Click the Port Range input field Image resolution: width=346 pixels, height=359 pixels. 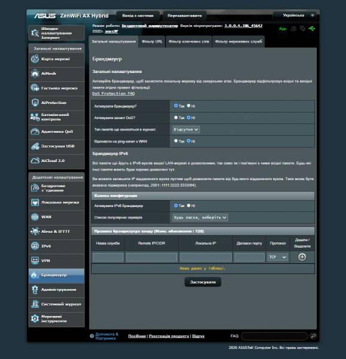[250, 257]
